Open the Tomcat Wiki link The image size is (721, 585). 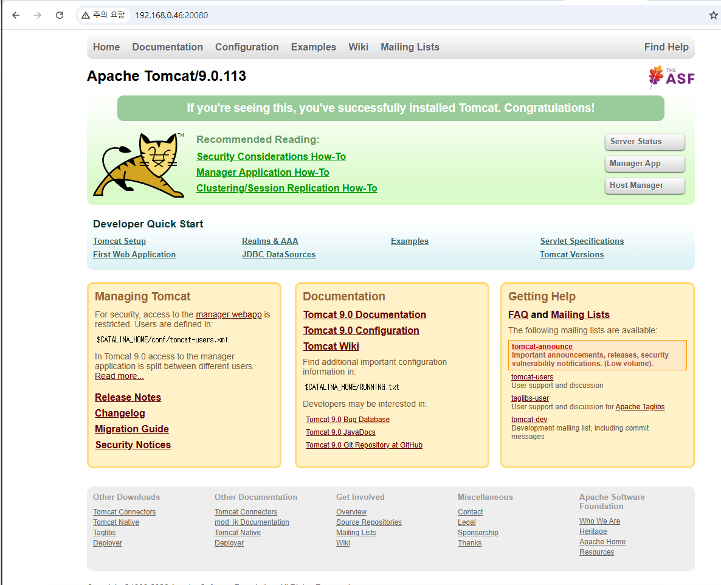click(x=331, y=346)
